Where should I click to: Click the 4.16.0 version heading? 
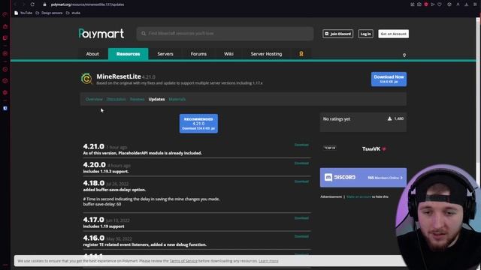[x=93, y=238]
